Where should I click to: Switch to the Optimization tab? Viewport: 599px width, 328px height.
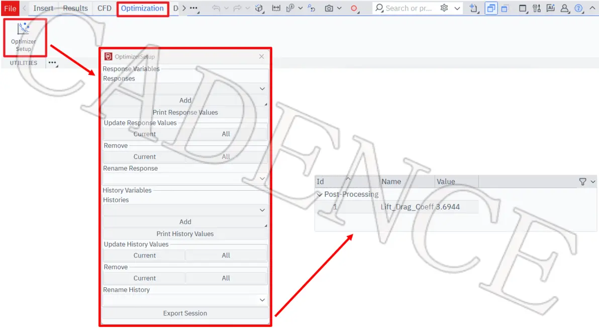pos(142,8)
